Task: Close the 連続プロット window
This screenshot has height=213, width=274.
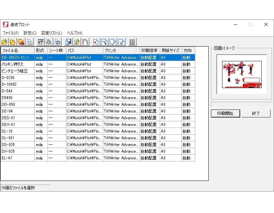Action: pyautogui.click(x=266, y=24)
